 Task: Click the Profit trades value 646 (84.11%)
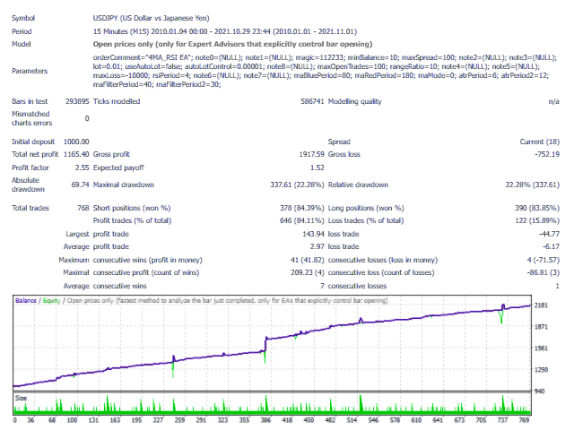[302, 220]
